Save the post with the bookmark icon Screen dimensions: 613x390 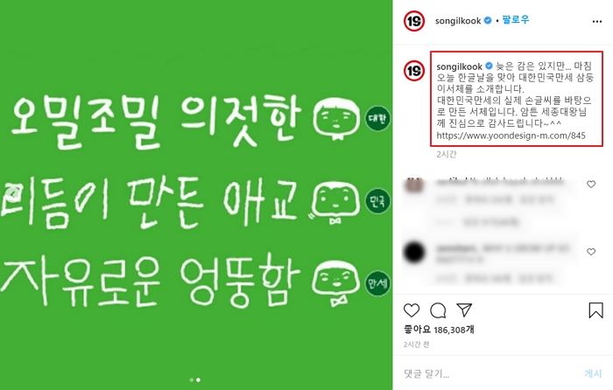coord(595,310)
